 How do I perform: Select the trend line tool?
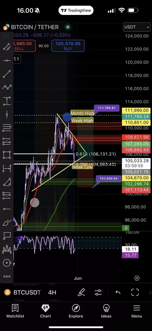pos(7,74)
